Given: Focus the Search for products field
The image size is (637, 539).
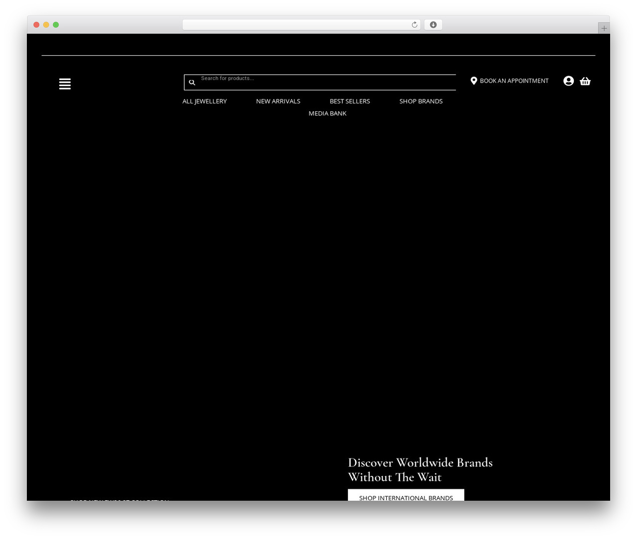Looking at the screenshot, I should coord(320,82).
